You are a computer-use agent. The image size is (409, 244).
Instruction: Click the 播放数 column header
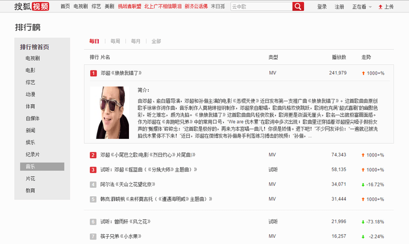point(339,57)
